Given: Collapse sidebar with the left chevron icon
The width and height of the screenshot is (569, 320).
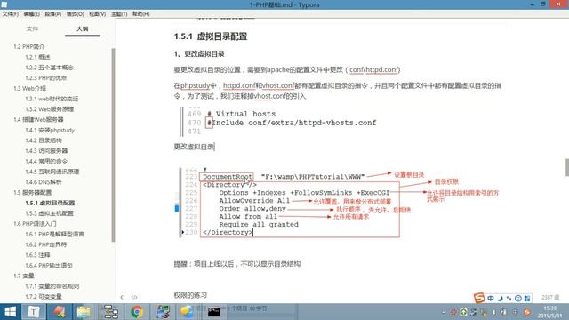Looking at the screenshot, I should pos(122,297).
